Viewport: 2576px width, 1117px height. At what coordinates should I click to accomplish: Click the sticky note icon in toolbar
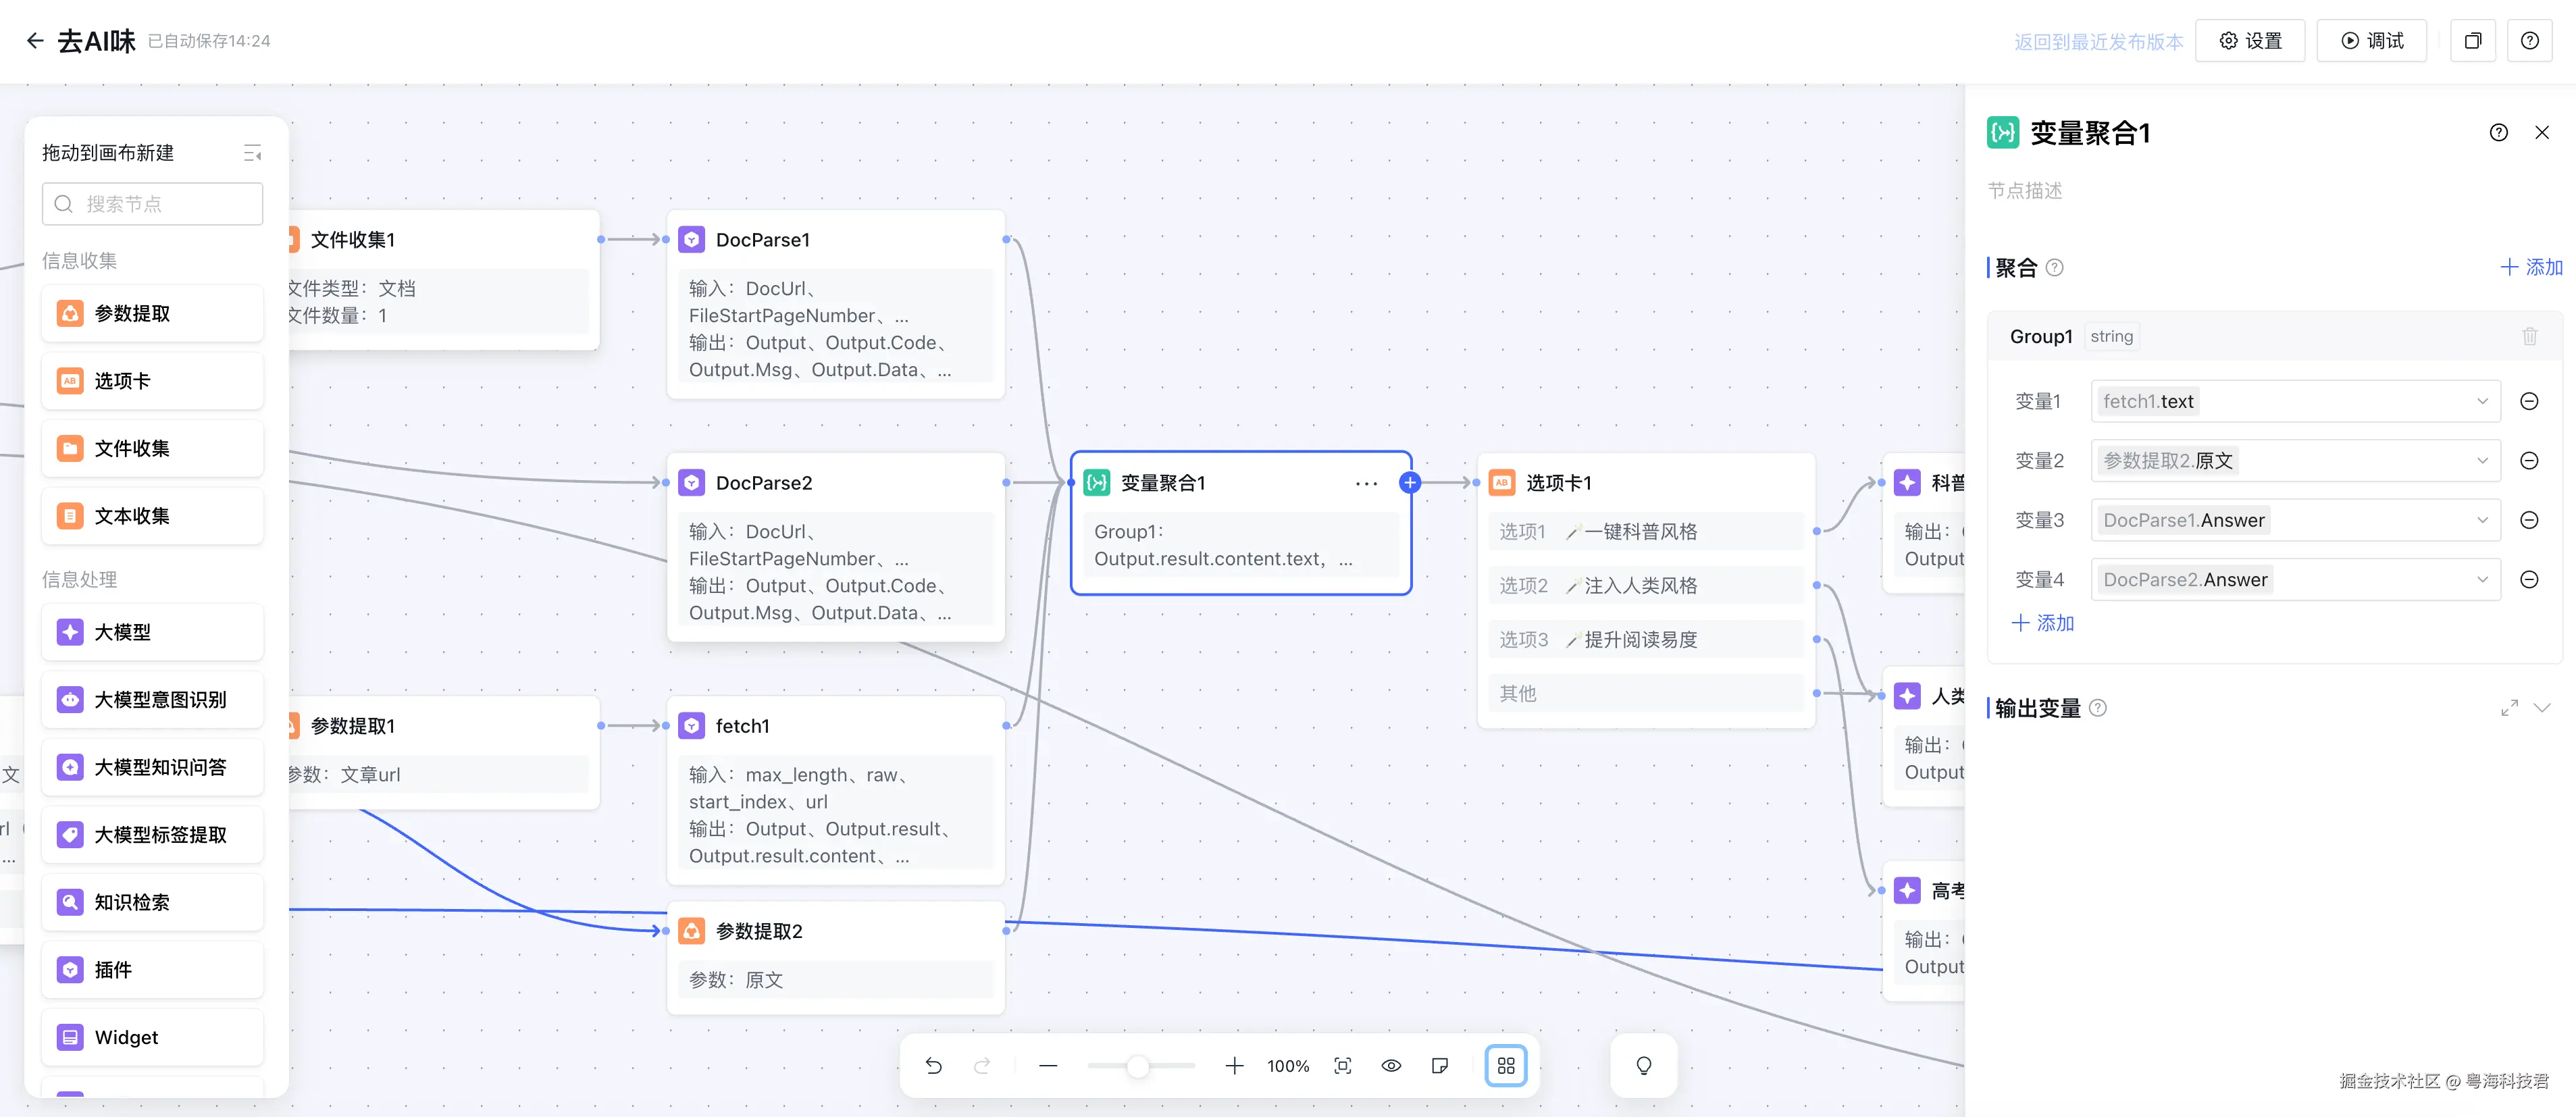1440,1066
